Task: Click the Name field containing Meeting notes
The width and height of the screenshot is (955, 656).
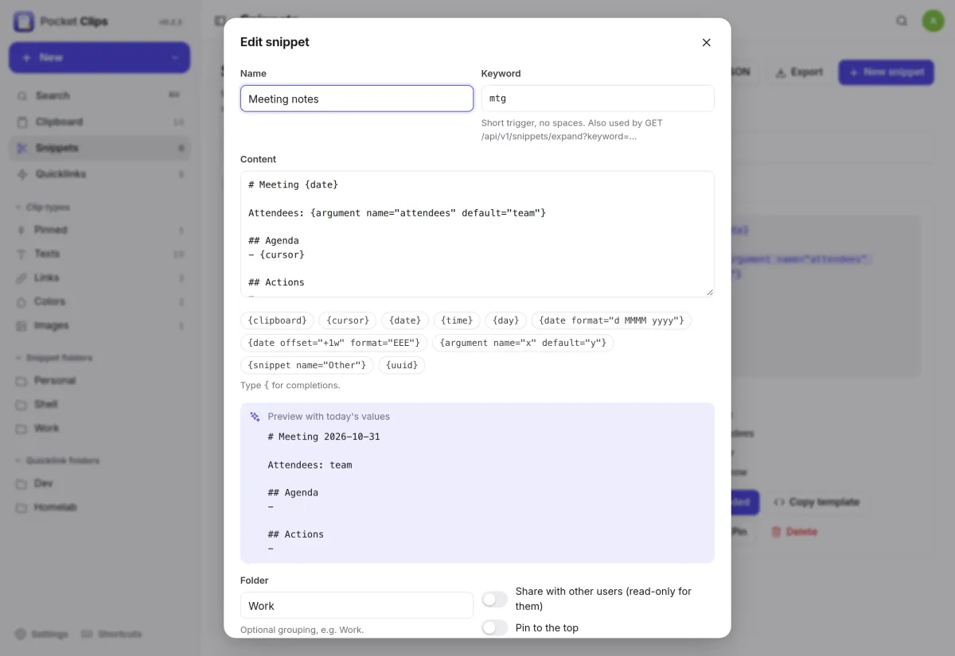Action: (x=357, y=99)
